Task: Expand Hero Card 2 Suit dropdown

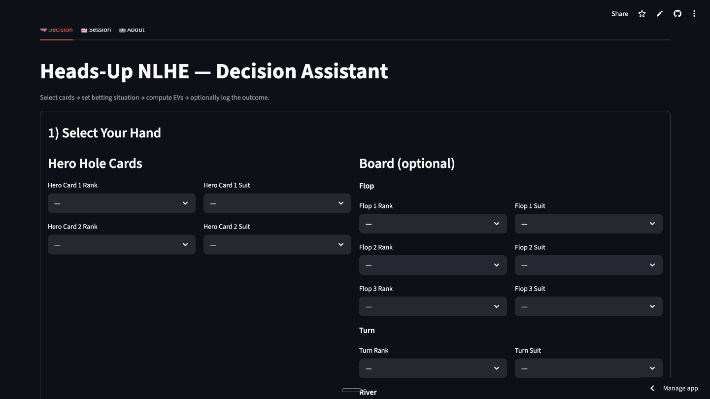Action: (277, 244)
